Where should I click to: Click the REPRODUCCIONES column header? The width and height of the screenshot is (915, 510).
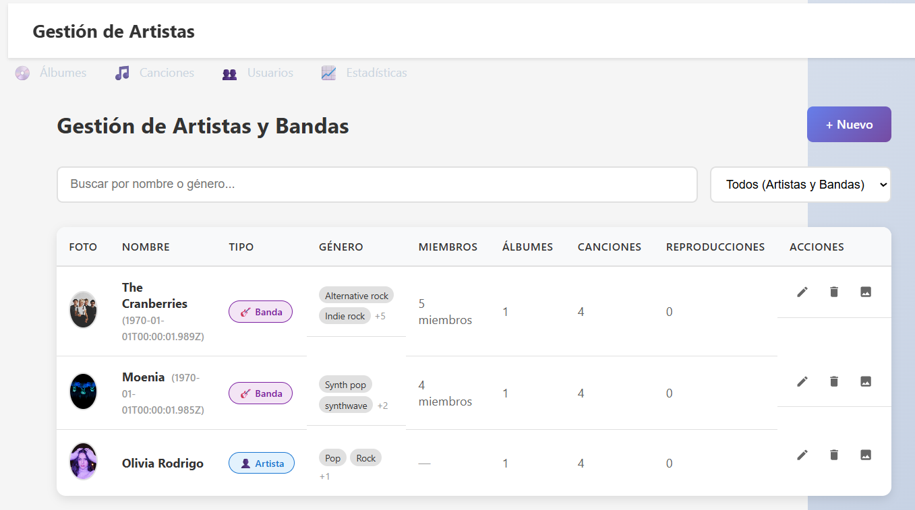[715, 247]
